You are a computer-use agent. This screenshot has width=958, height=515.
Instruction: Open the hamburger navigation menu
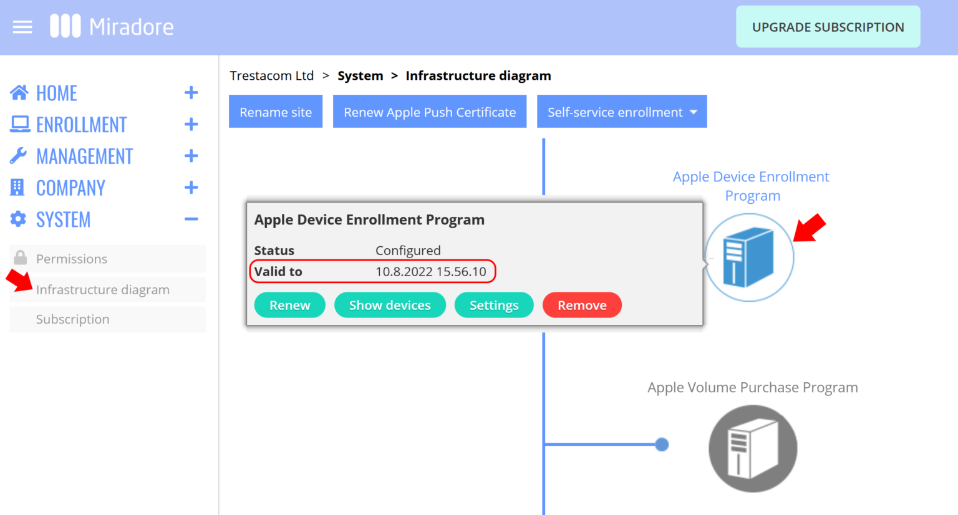[x=22, y=26]
